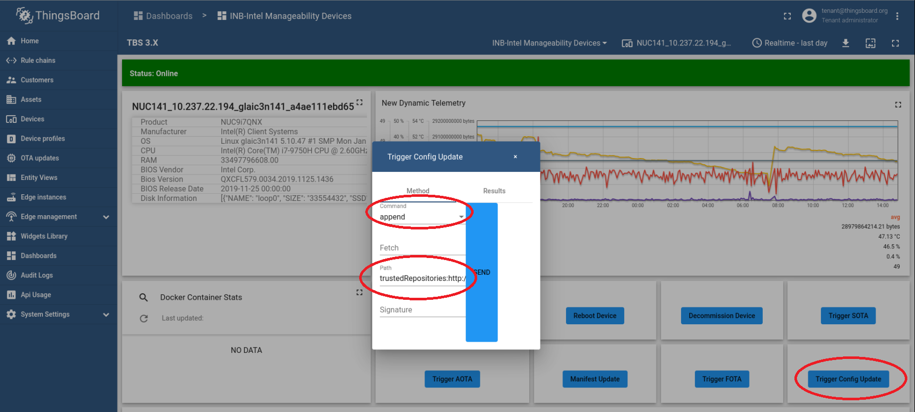Click the export dashboard download icon
Viewport: 915px width, 412px height.
(846, 43)
